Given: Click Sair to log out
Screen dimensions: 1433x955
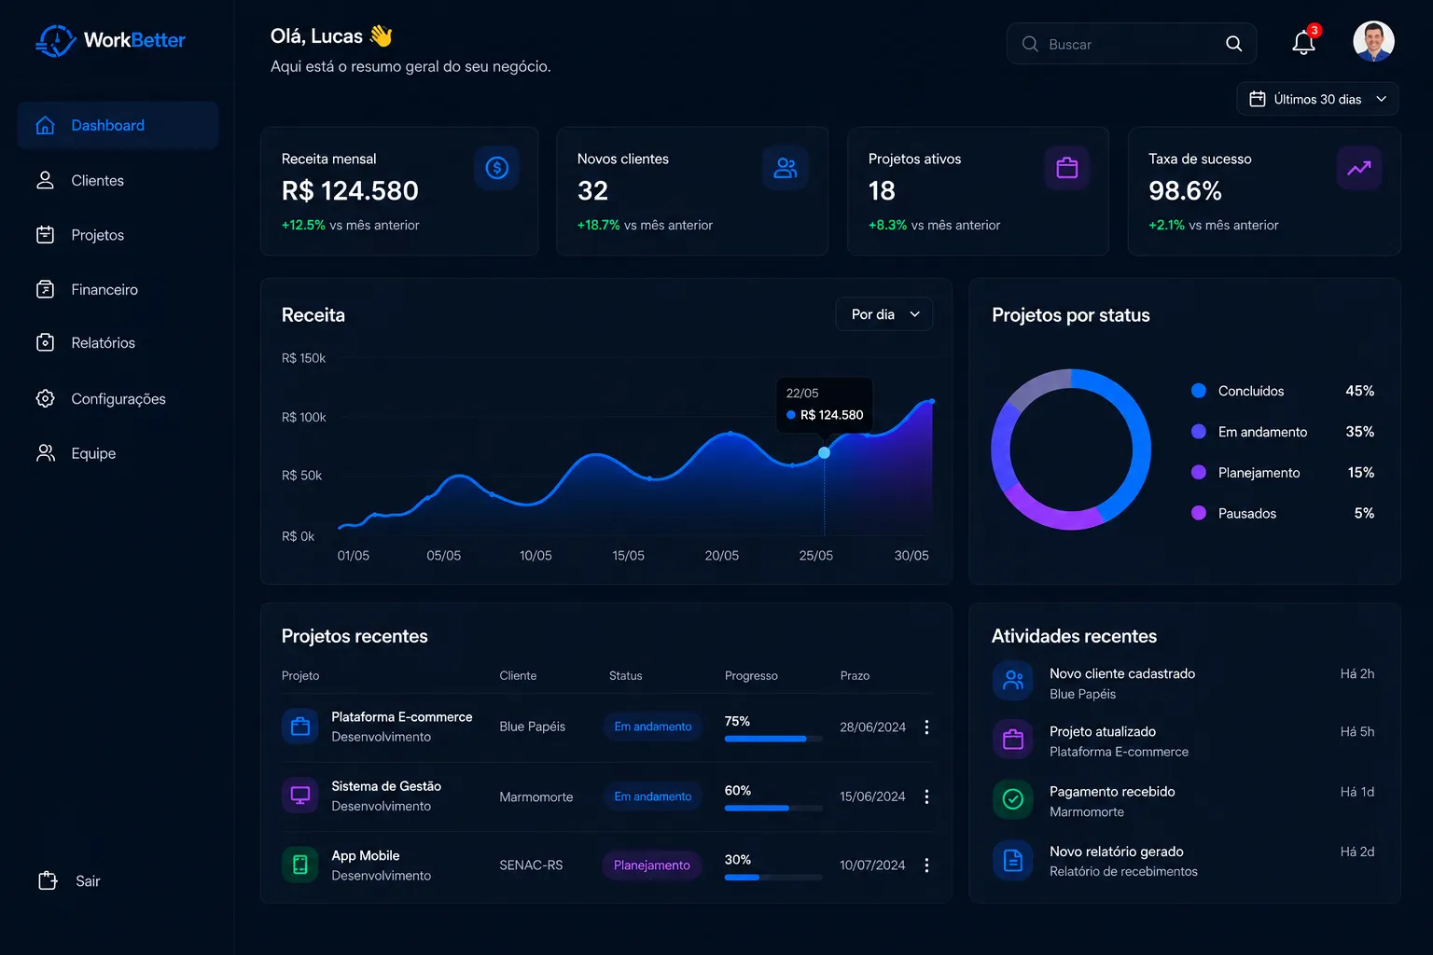Looking at the screenshot, I should 69,880.
